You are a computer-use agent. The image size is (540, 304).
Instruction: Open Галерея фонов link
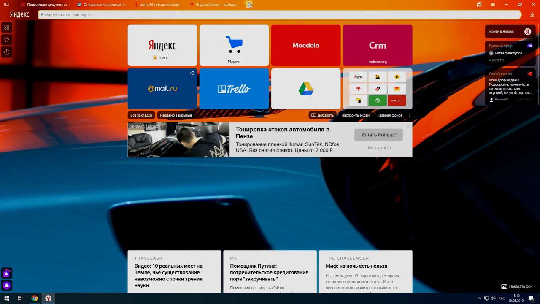point(390,115)
